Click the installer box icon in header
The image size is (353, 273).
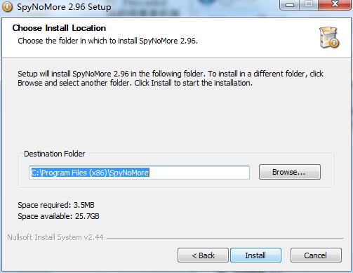[329, 37]
